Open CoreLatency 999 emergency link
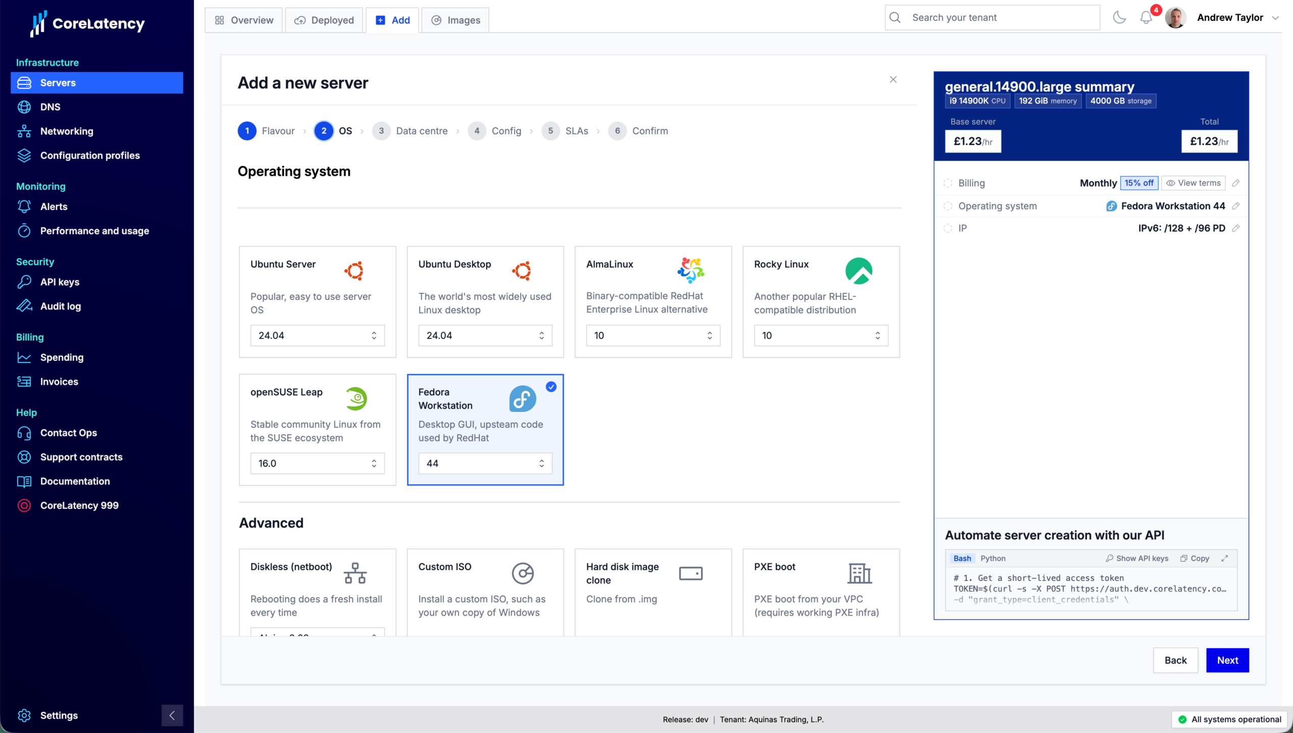This screenshot has height=733, width=1293. pos(96,505)
